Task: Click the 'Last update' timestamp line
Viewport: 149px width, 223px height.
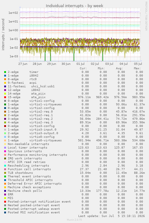Action: (x=111, y=216)
